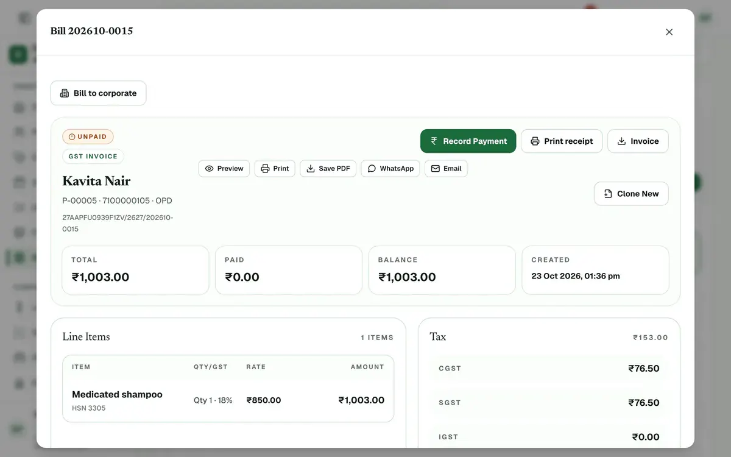This screenshot has height=457, width=731.
Task: Click the created date 23 Oct 2026
Action: tap(576, 276)
